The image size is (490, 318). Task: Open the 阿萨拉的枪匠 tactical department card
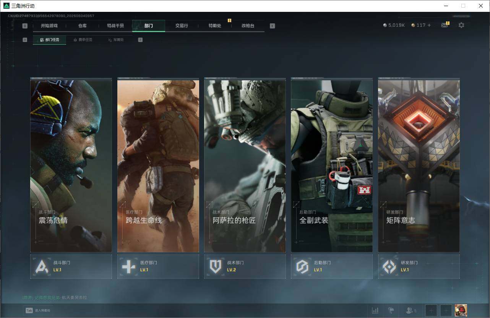pos(245,165)
